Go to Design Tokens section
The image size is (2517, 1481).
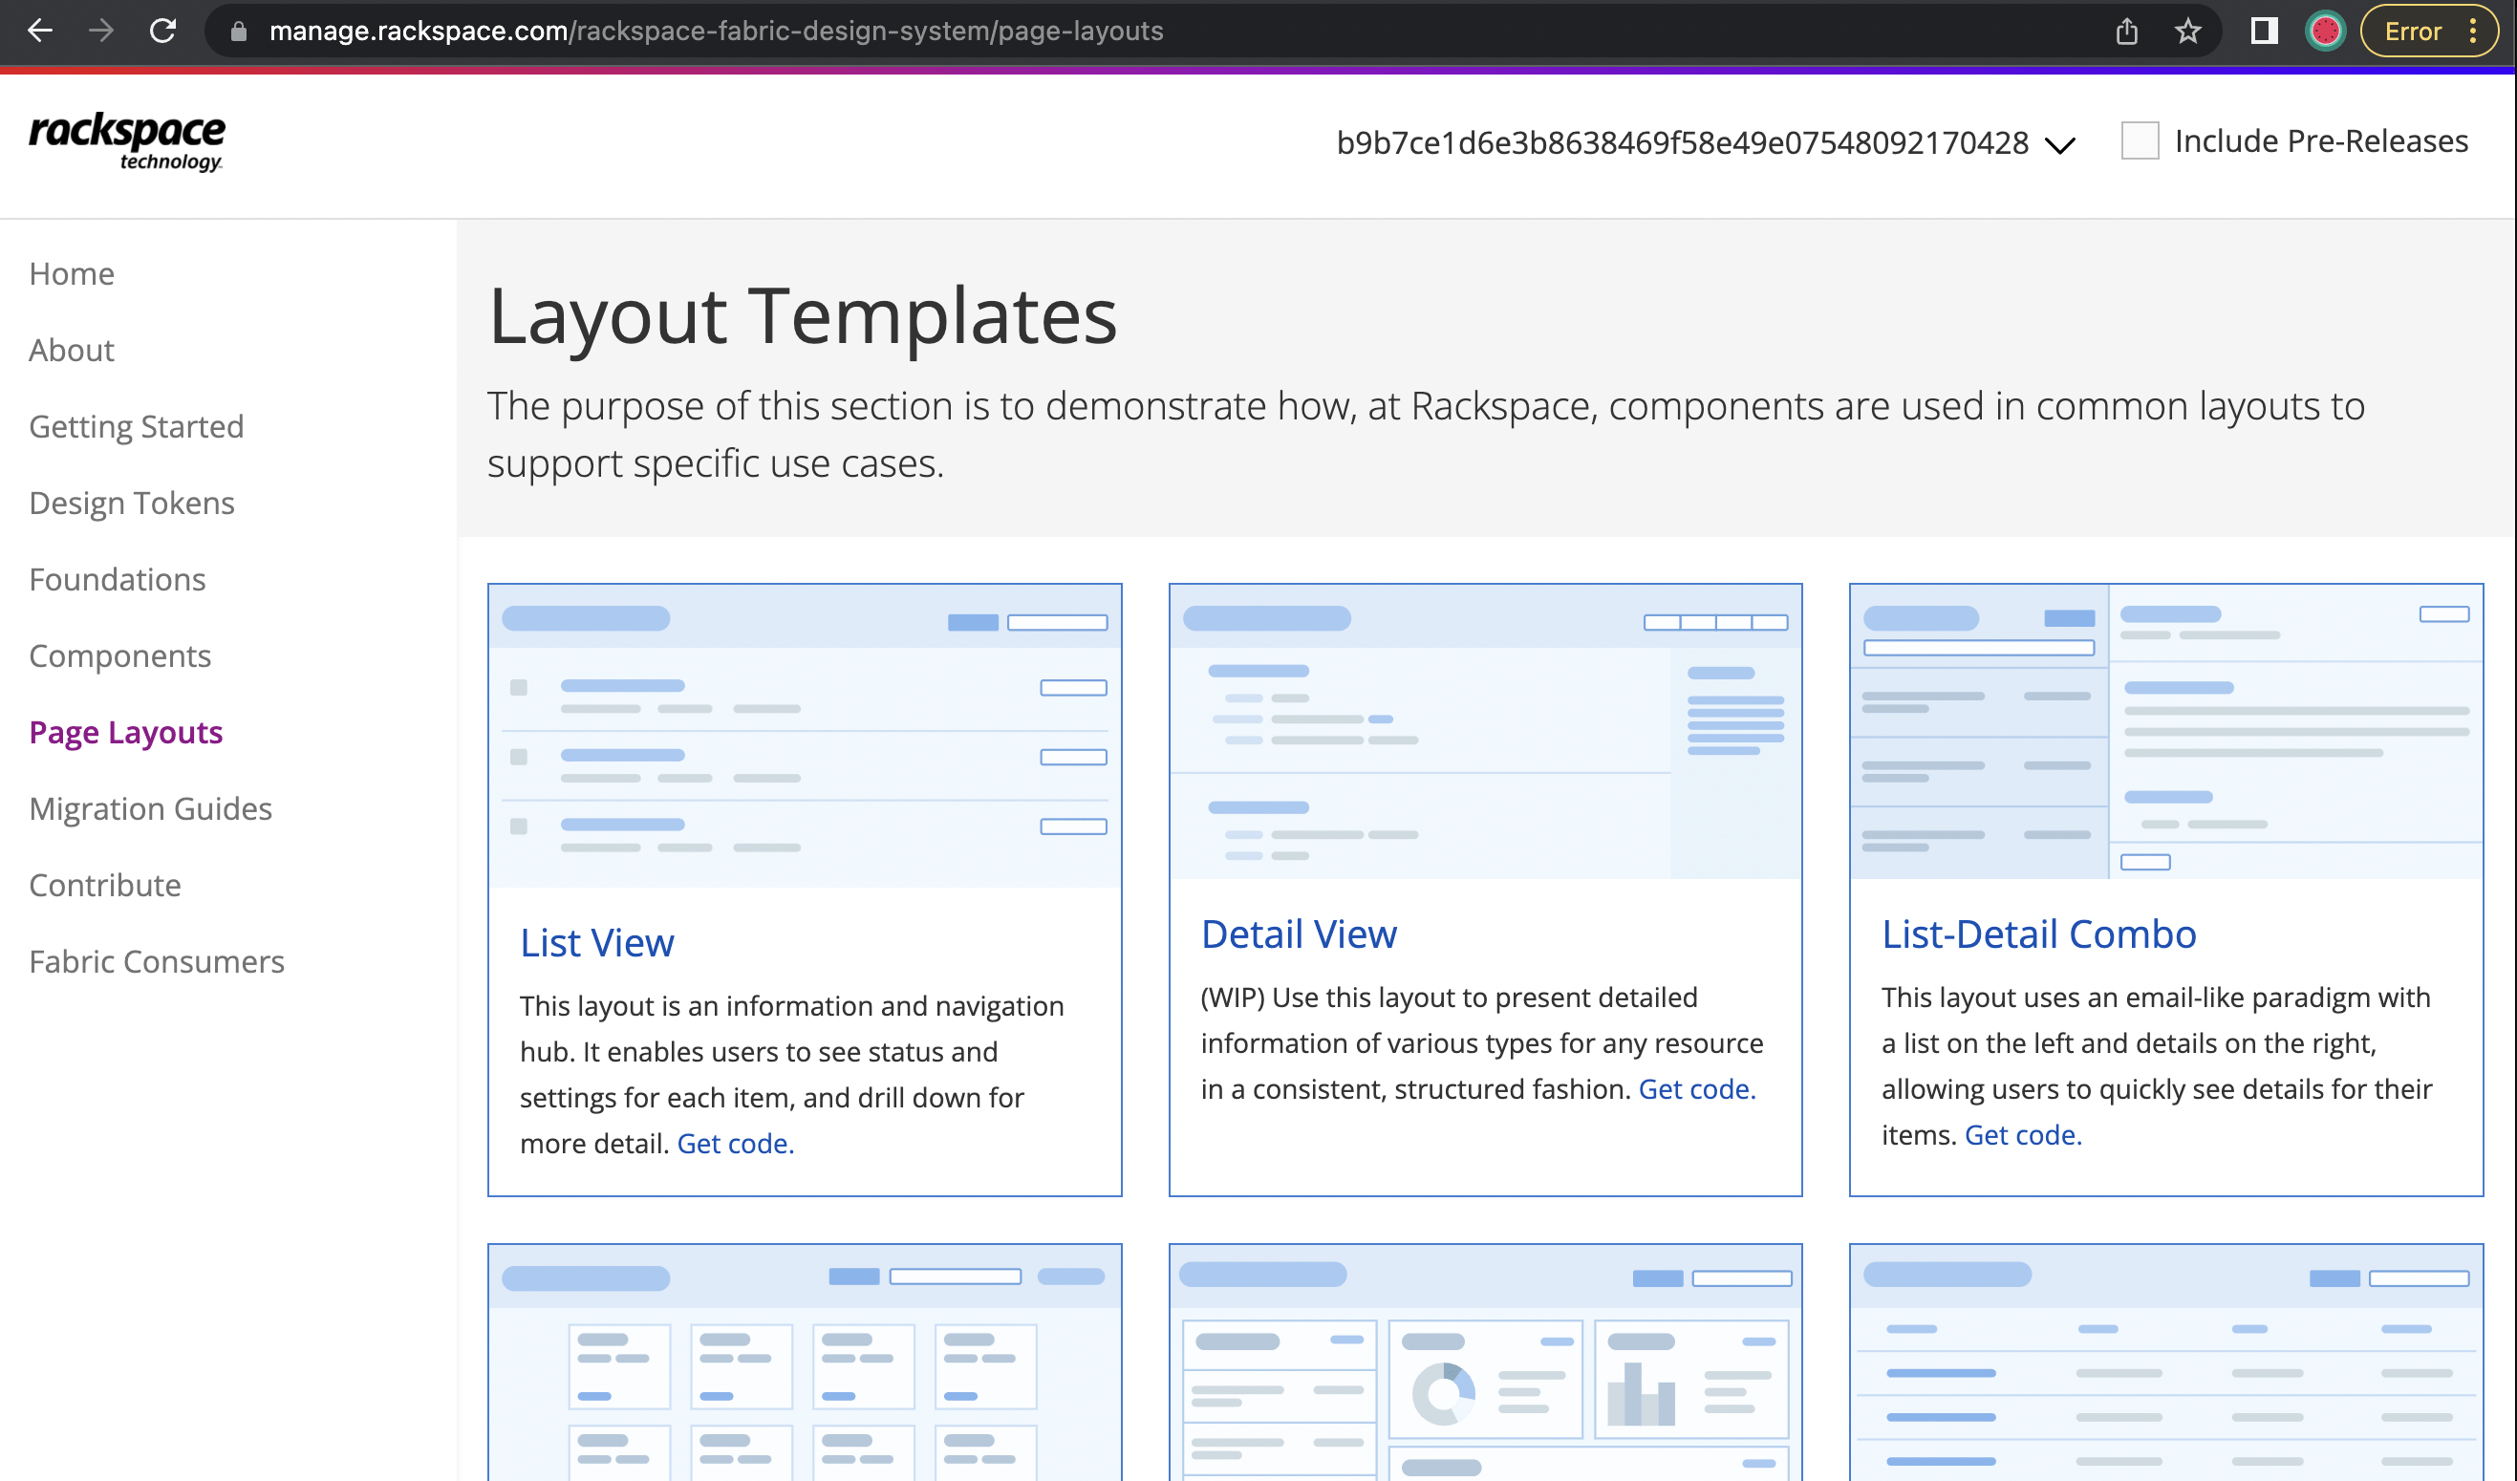(x=132, y=503)
